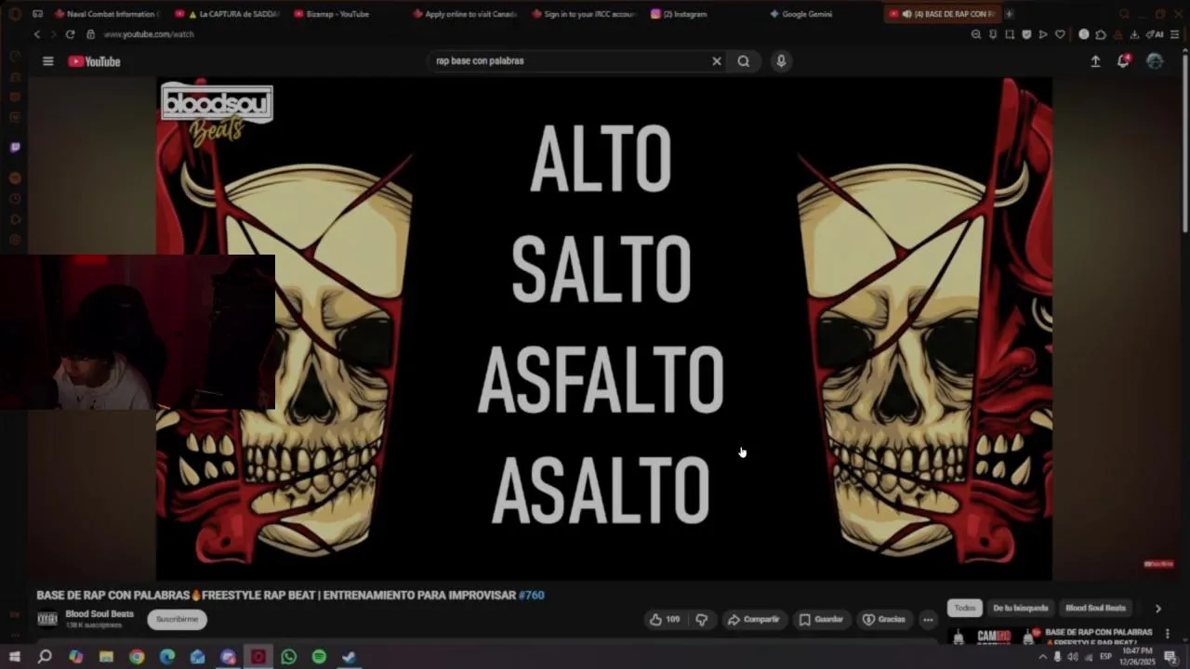The image size is (1190, 669).
Task: Click the search magnifier button
Action: 744,61
